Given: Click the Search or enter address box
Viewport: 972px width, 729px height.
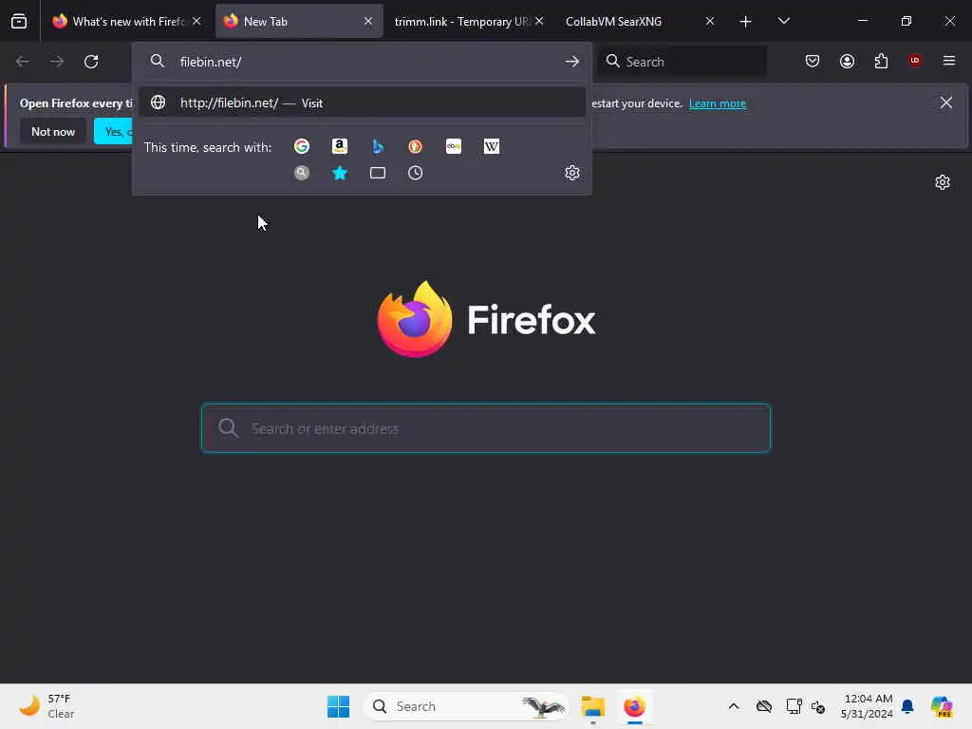Looking at the screenshot, I should 486,428.
